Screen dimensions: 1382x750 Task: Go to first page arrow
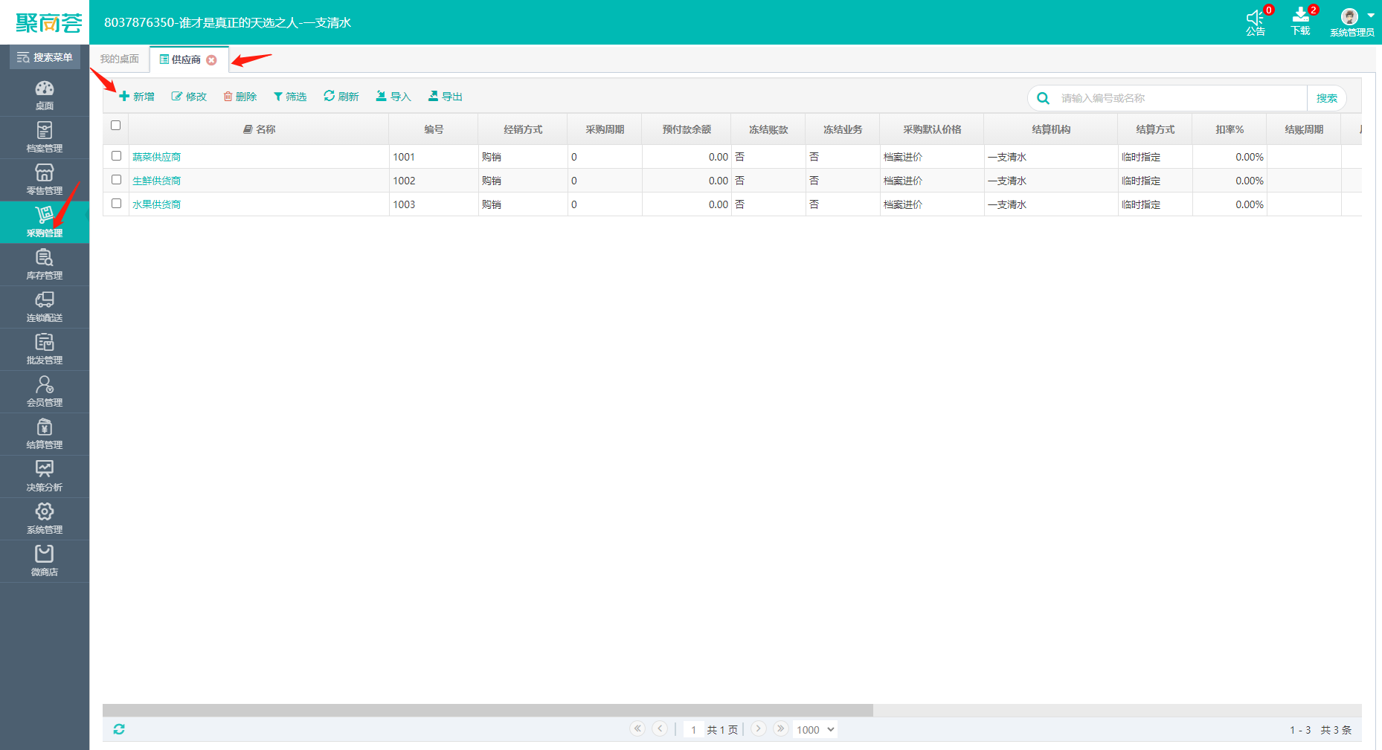[x=637, y=728]
